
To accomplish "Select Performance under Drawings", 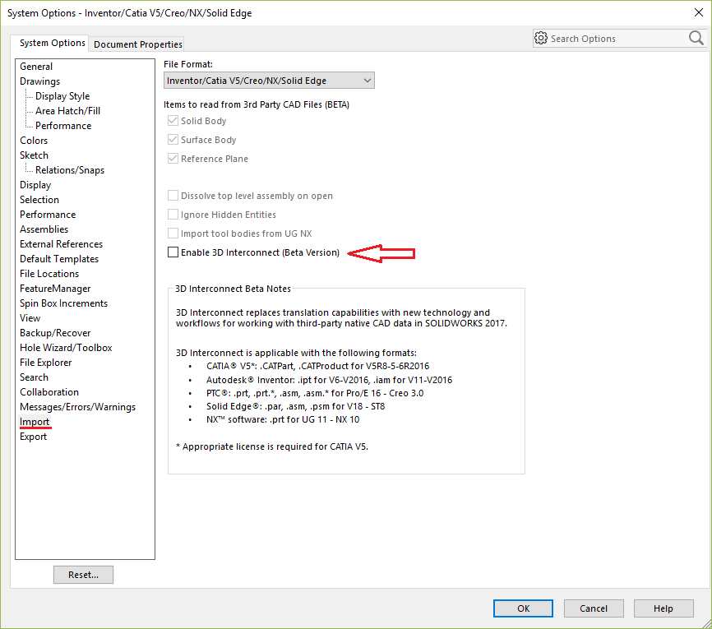I will click(x=63, y=126).
